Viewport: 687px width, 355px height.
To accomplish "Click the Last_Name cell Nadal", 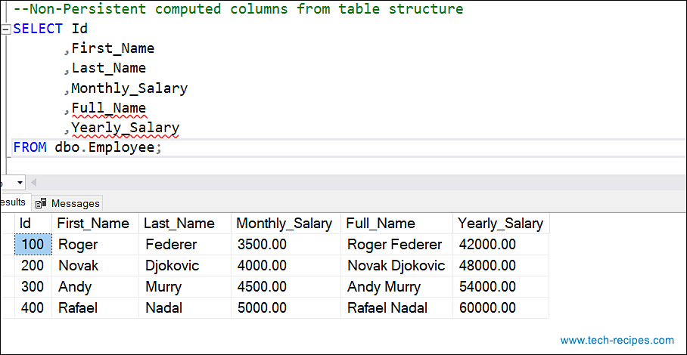I will pyautogui.click(x=185, y=307).
